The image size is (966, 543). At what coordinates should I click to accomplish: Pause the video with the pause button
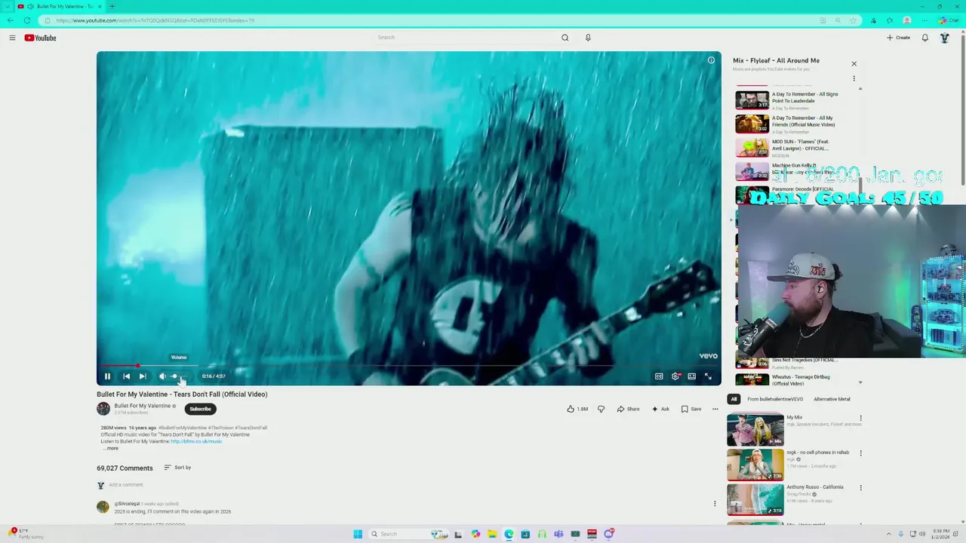pos(107,376)
